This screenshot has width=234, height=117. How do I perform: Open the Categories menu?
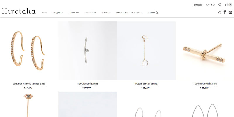pos(57,13)
